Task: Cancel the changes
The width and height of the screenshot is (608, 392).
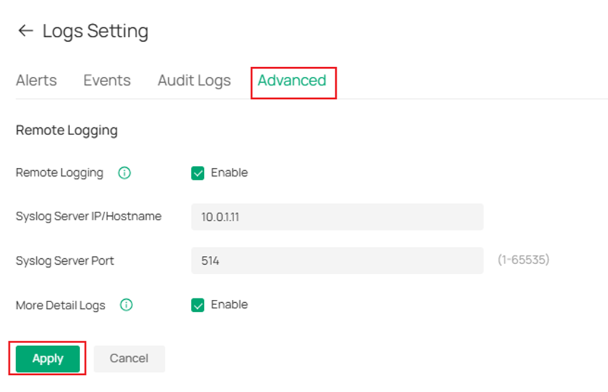Action: 129,359
